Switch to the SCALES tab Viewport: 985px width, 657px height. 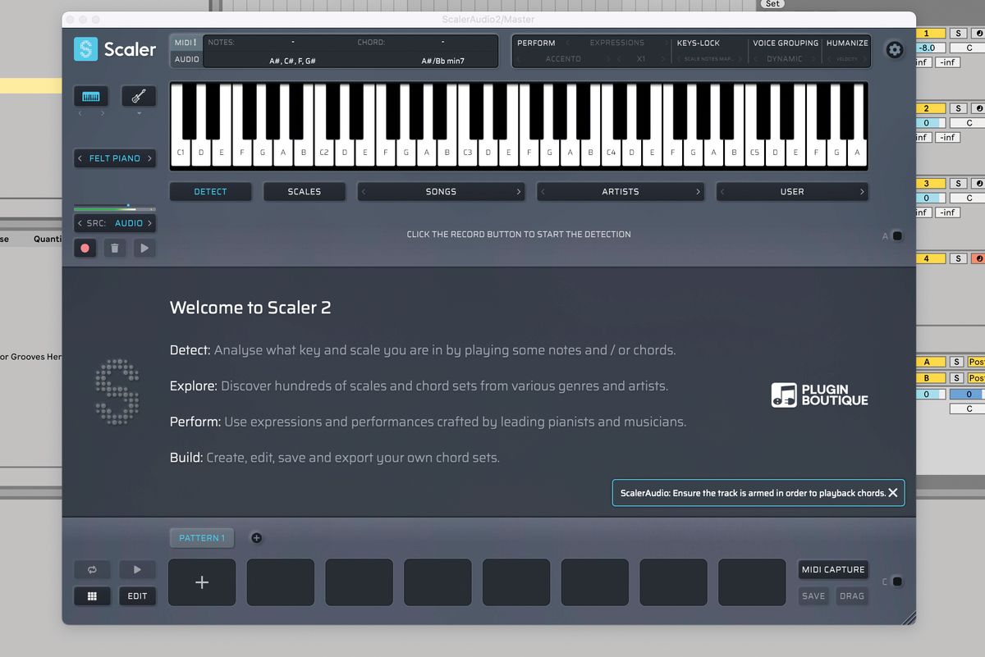pos(305,191)
